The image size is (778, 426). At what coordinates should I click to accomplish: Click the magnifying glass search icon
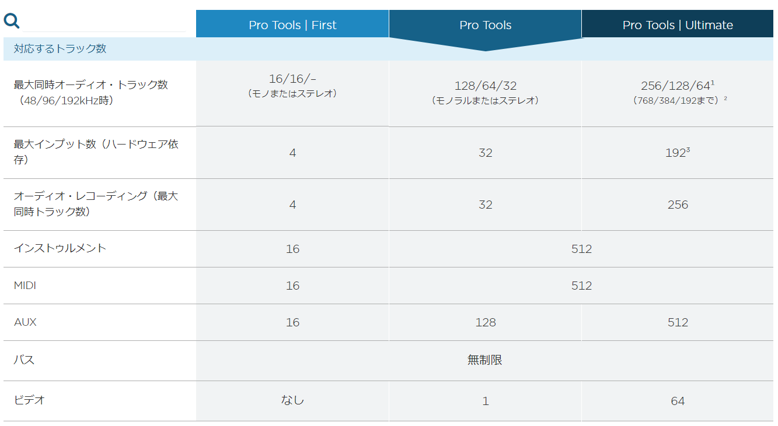coord(12,21)
